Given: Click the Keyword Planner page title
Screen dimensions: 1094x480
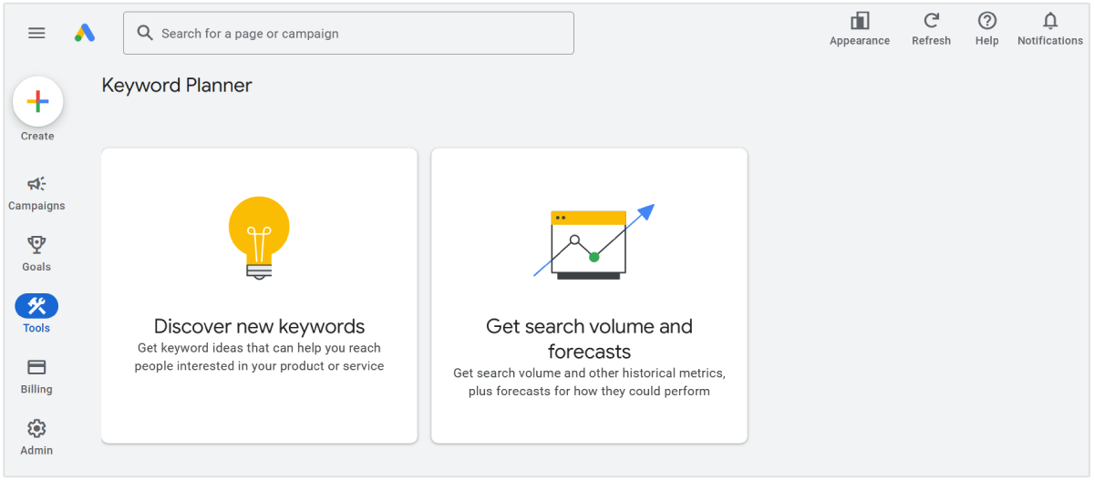Looking at the screenshot, I should 177,86.
